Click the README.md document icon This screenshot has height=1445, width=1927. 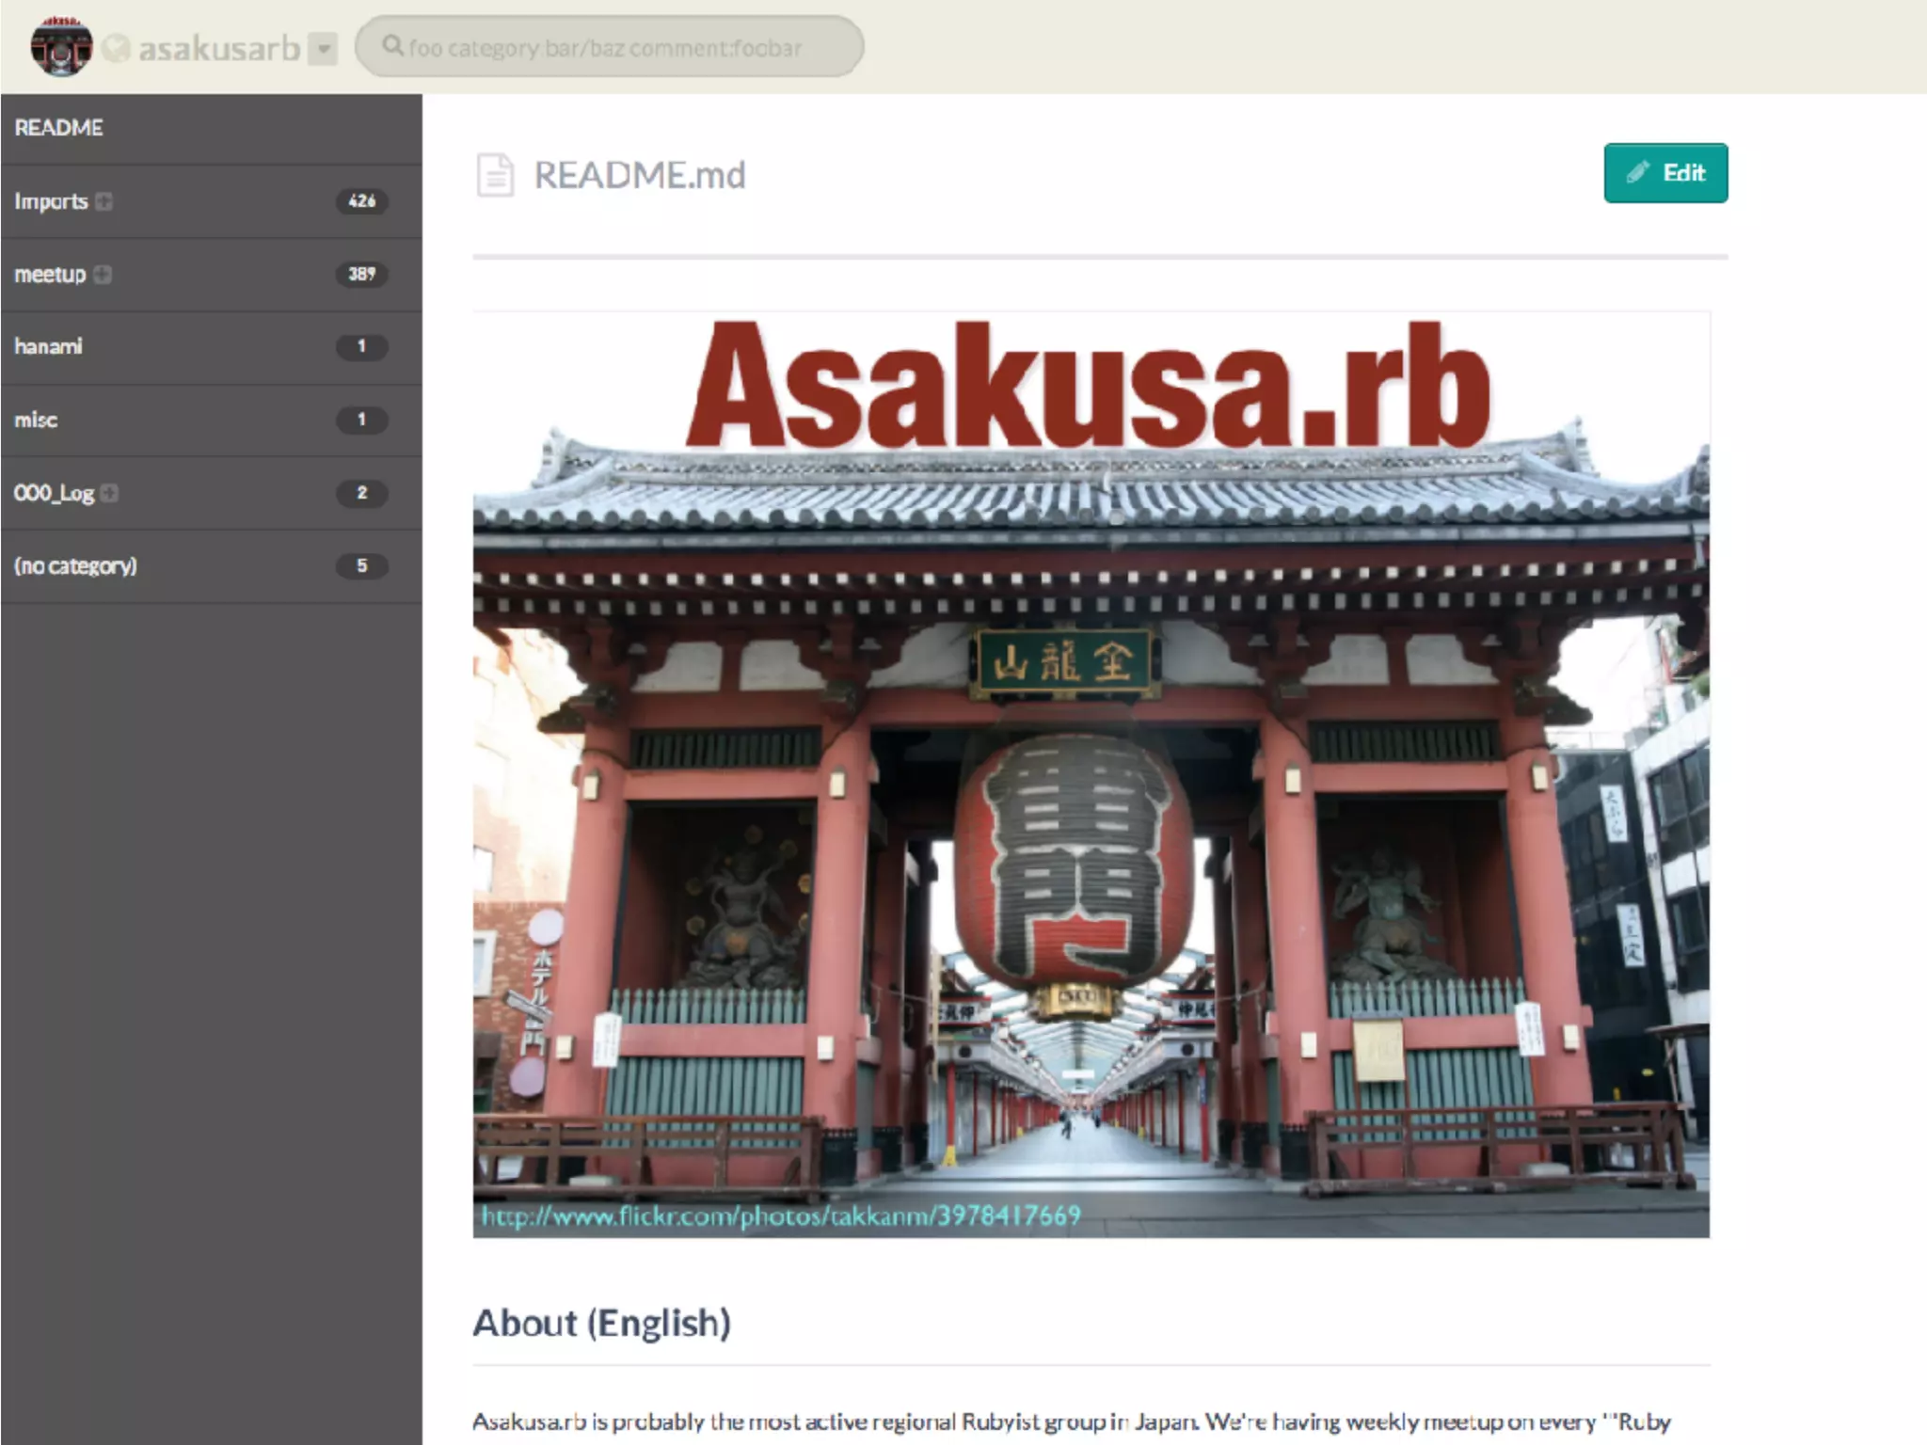[495, 175]
